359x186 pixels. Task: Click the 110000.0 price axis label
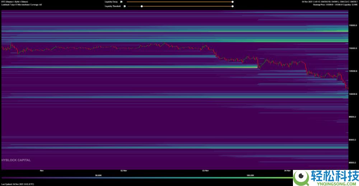coord(353,48)
